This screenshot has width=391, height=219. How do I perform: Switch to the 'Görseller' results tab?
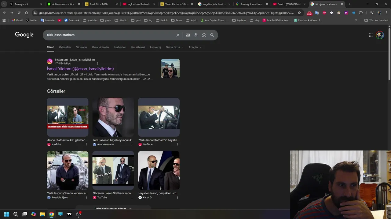(x=65, y=47)
